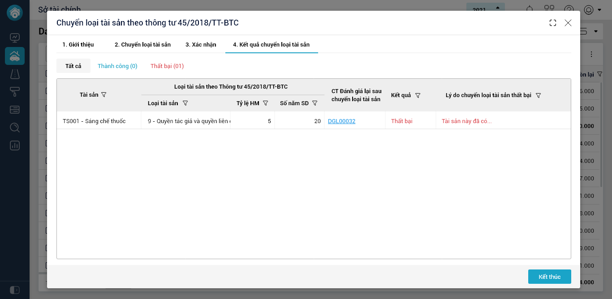The image size is (612, 299).
Task: Open the paint roller icon in sidebar
Action: point(15,92)
